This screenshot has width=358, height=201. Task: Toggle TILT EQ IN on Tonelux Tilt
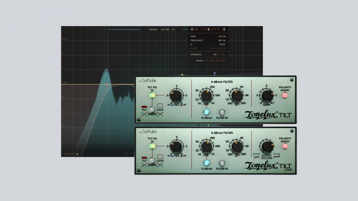point(152,95)
